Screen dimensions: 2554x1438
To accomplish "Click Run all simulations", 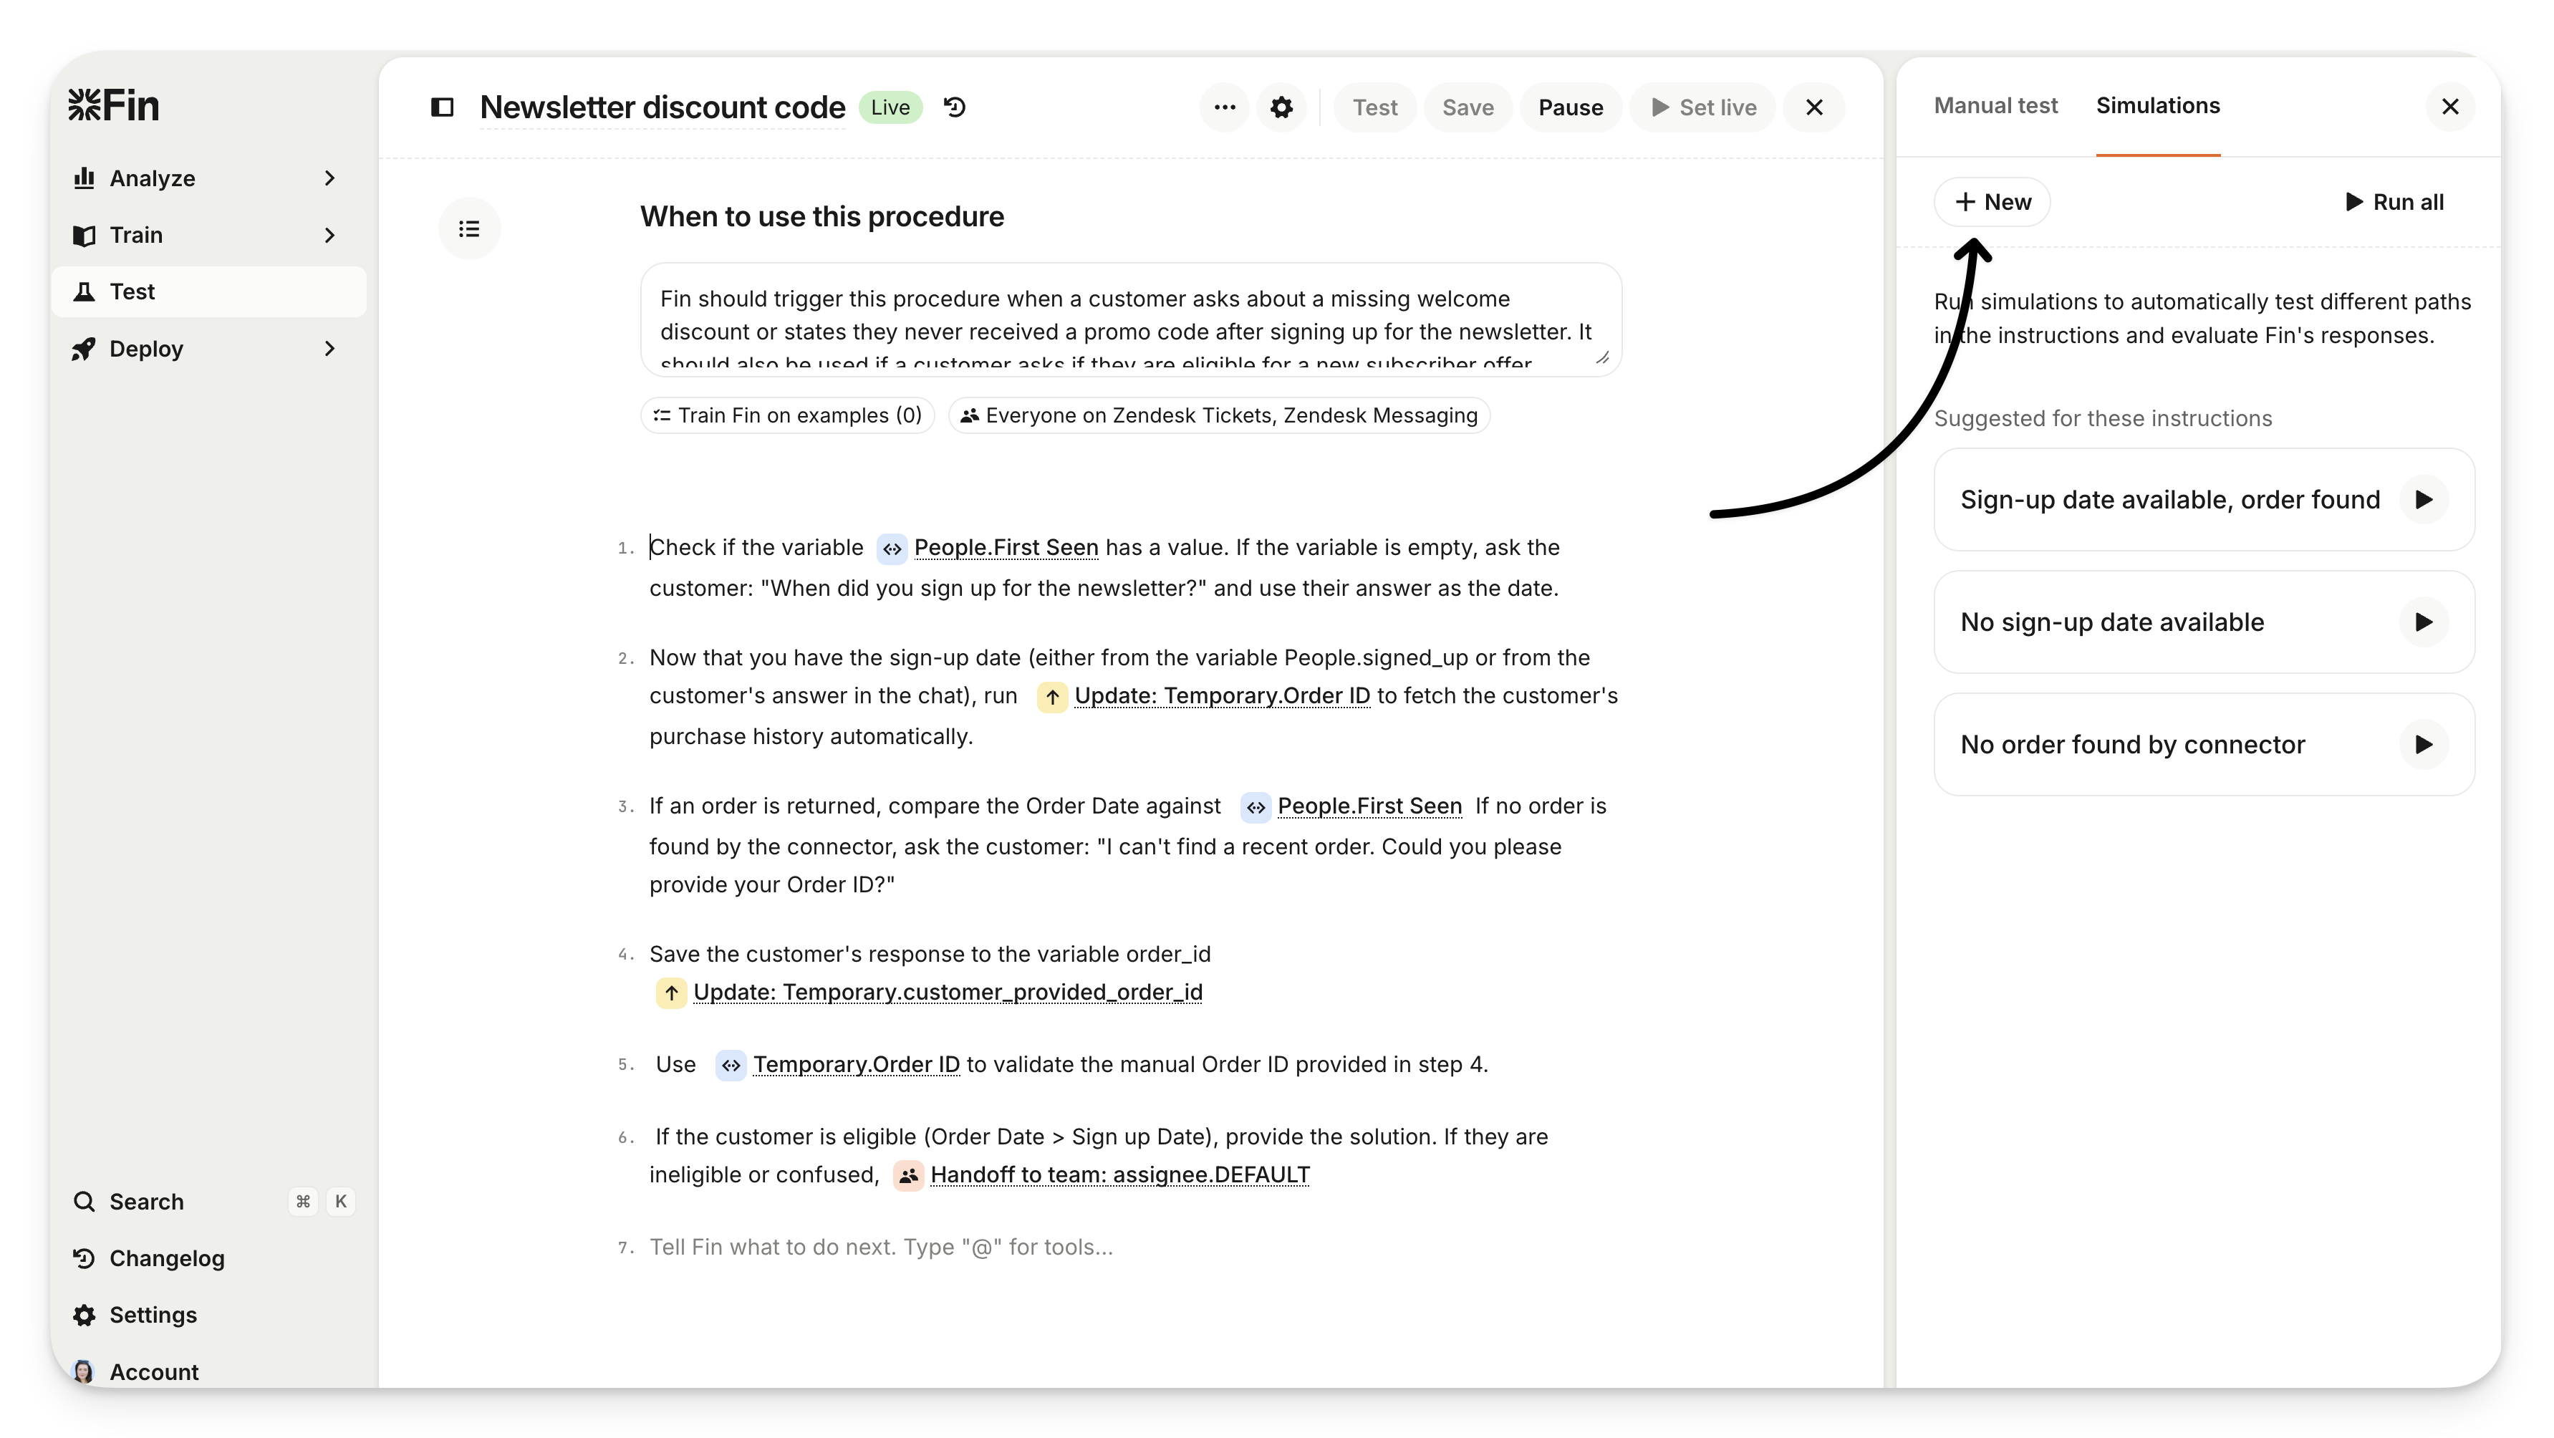I will click(x=2394, y=202).
